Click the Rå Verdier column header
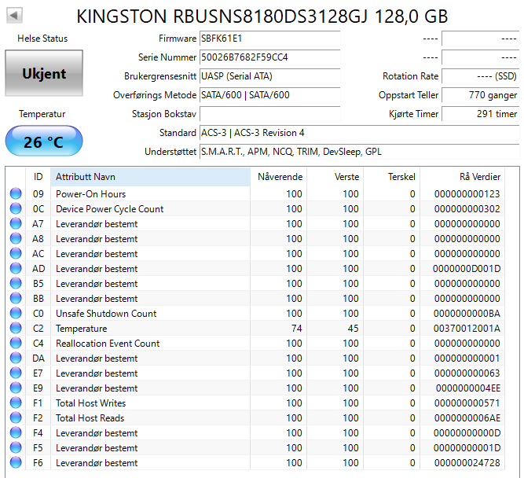The width and height of the screenshot is (524, 478). tap(462, 177)
